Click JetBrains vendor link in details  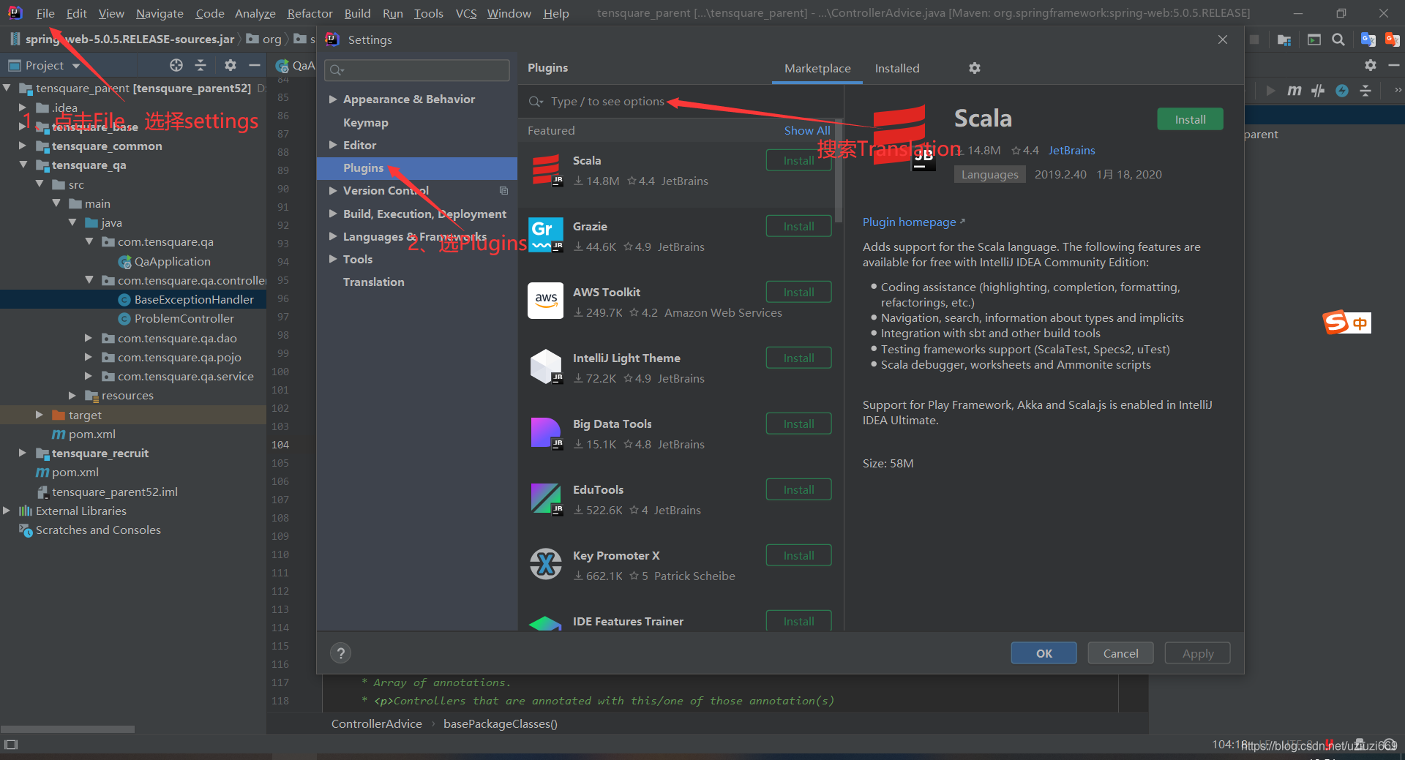pyautogui.click(x=1071, y=150)
